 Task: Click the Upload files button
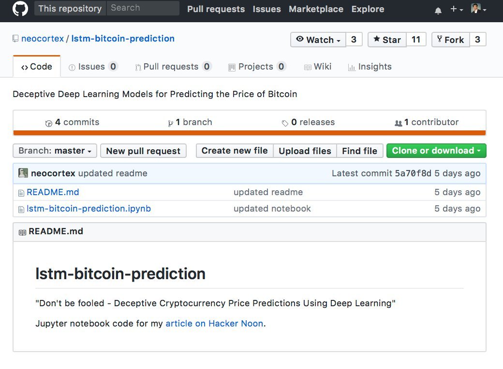[305, 151]
